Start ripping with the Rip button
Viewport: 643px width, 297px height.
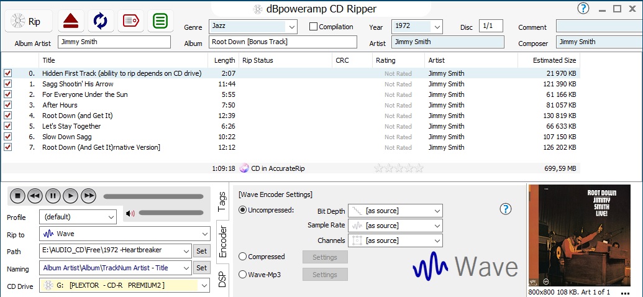(29, 21)
